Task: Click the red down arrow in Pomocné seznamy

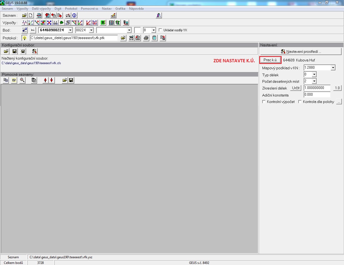Action: click(x=51, y=80)
